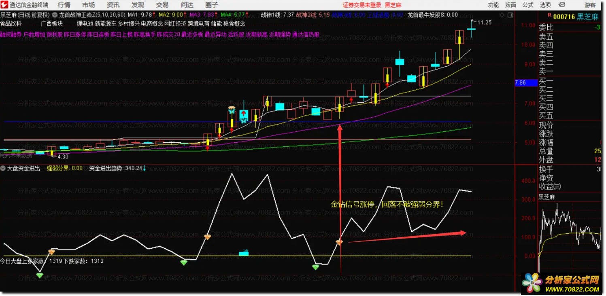
Task: Click the second green diamond on yellow line
Action: click(184, 262)
